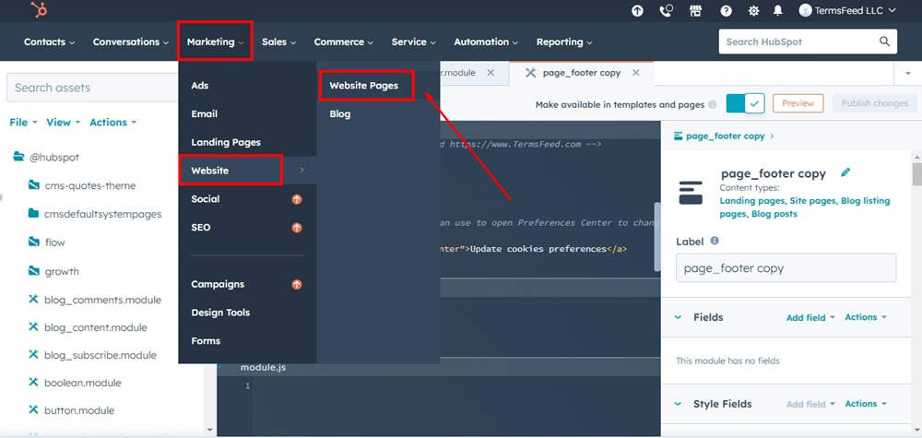Screen dimensions: 922x438
Task: Click the module icon of blog_comments.module
Action: pyautogui.click(x=33, y=300)
